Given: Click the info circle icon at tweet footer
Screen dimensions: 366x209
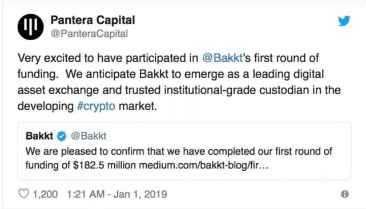Looking at the screenshot, I should click(x=345, y=194).
